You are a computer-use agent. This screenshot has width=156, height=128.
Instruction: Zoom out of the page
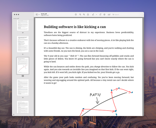80,15
